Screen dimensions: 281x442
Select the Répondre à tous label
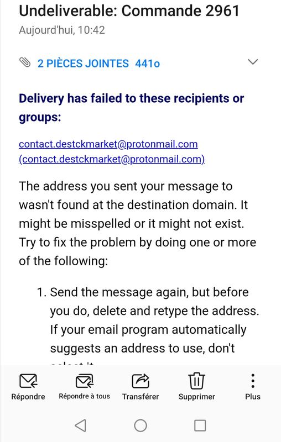click(85, 396)
